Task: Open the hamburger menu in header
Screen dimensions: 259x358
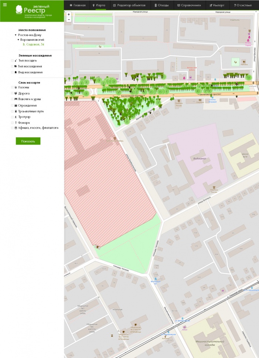Action: coord(5,5)
